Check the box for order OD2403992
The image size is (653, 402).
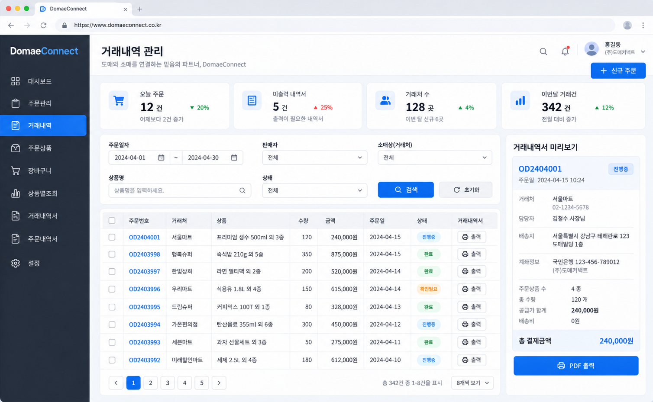(x=112, y=360)
